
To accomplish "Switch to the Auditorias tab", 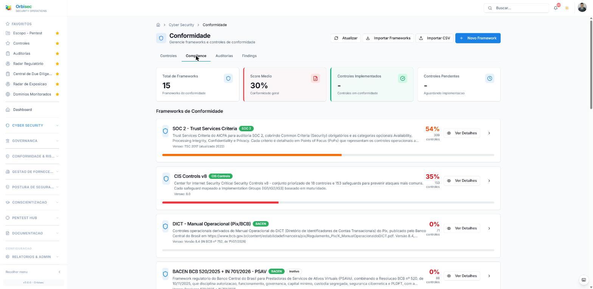I will click(224, 56).
